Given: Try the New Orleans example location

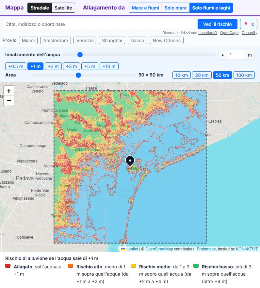Looking at the screenshot, I should (167, 41).
